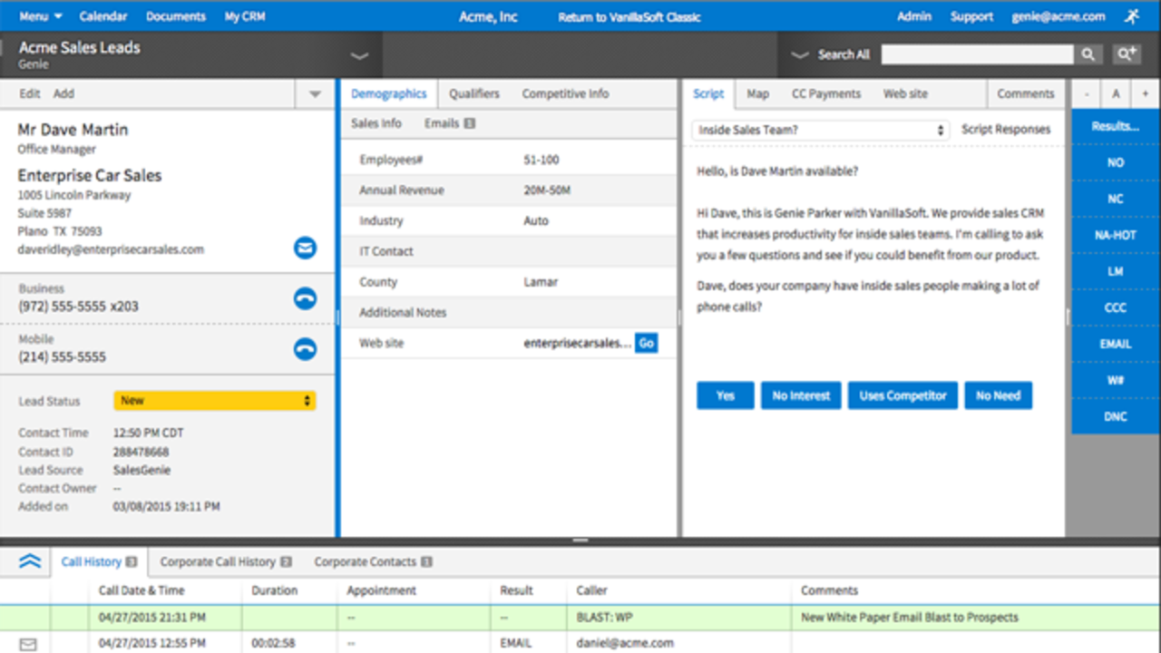Switch to Corporate Contacts tab
This screenshot has width=1161, height=653.
(373, 562)
